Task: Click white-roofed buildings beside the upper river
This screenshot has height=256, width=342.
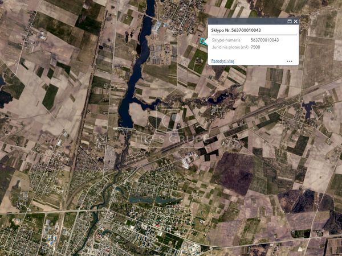Action: (x=158, y=26)
